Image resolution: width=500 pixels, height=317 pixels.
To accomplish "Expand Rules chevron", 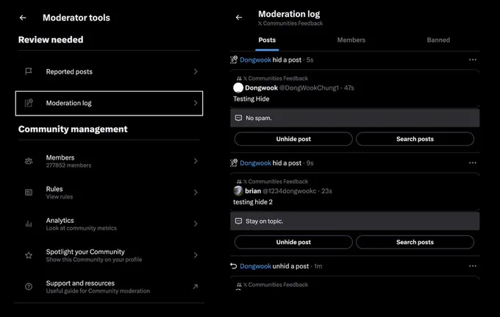I will 196,192.
